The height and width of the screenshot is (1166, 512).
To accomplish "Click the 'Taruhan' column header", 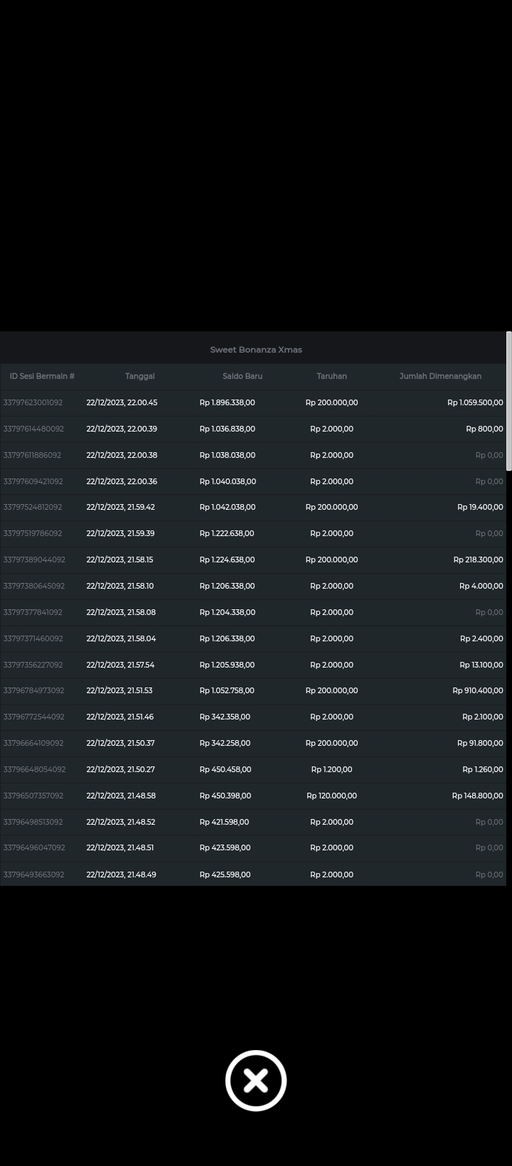I will tap(332, 376).
